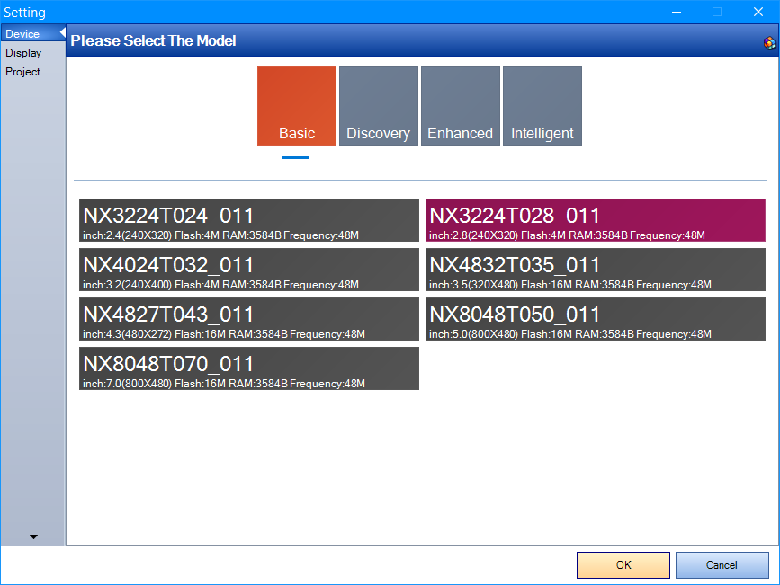
Task: Choose model NX8048T070_011
Action: tap(248, 368)
